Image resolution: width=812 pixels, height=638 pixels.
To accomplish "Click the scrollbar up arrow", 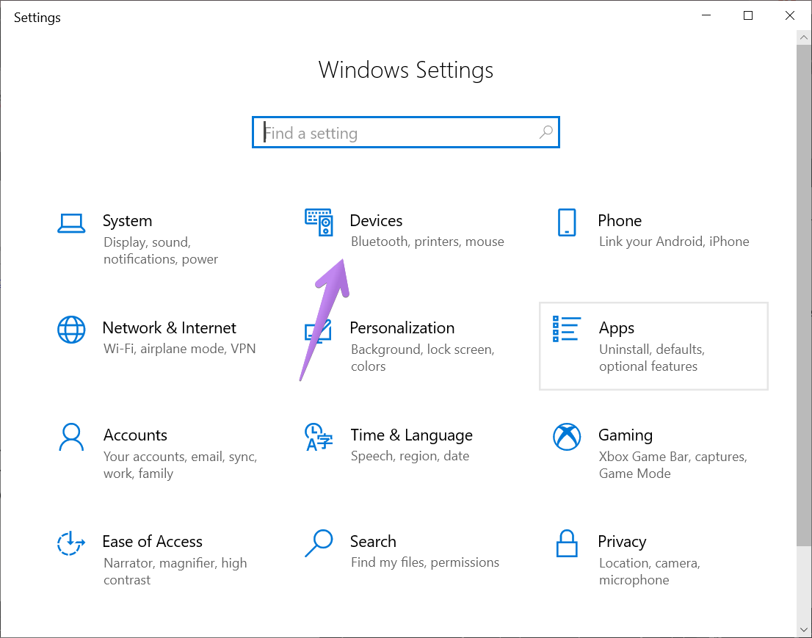I will [804, 37].
